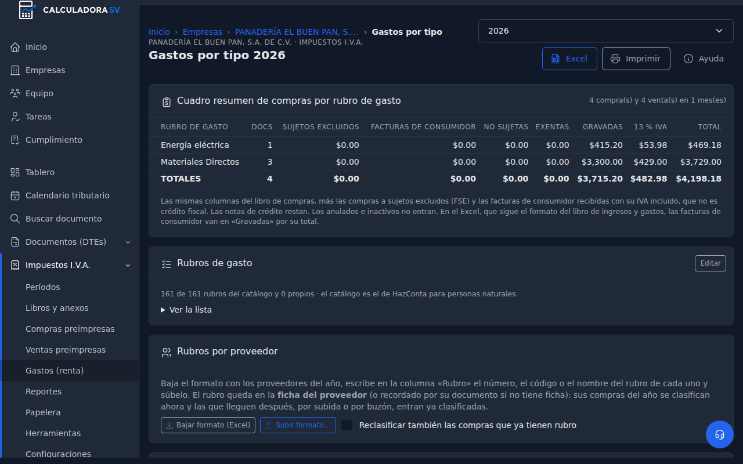The image size is (743, 464).
Task: Enable Reclasificar también las compras checkbox
Action: [x=347, y=425]
